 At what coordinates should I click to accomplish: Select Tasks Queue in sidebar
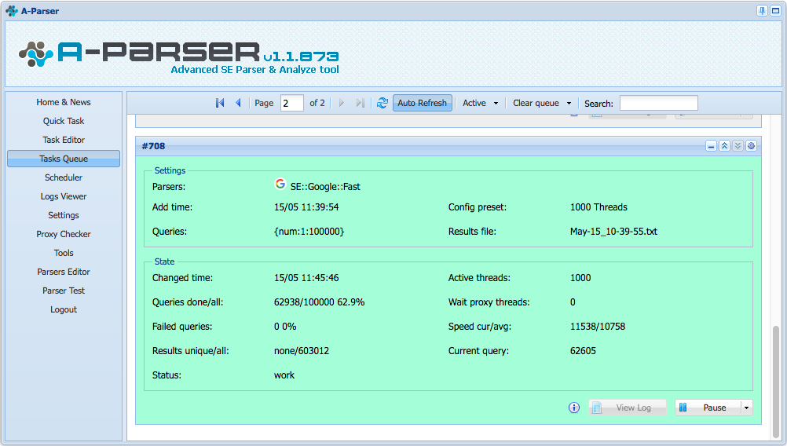[64, 159]
